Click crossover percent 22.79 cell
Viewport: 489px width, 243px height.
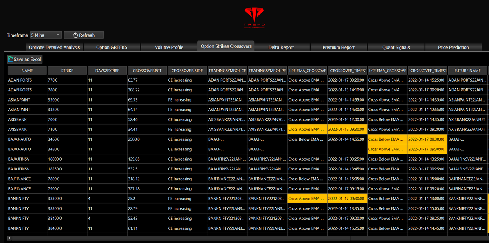[147, 209]
